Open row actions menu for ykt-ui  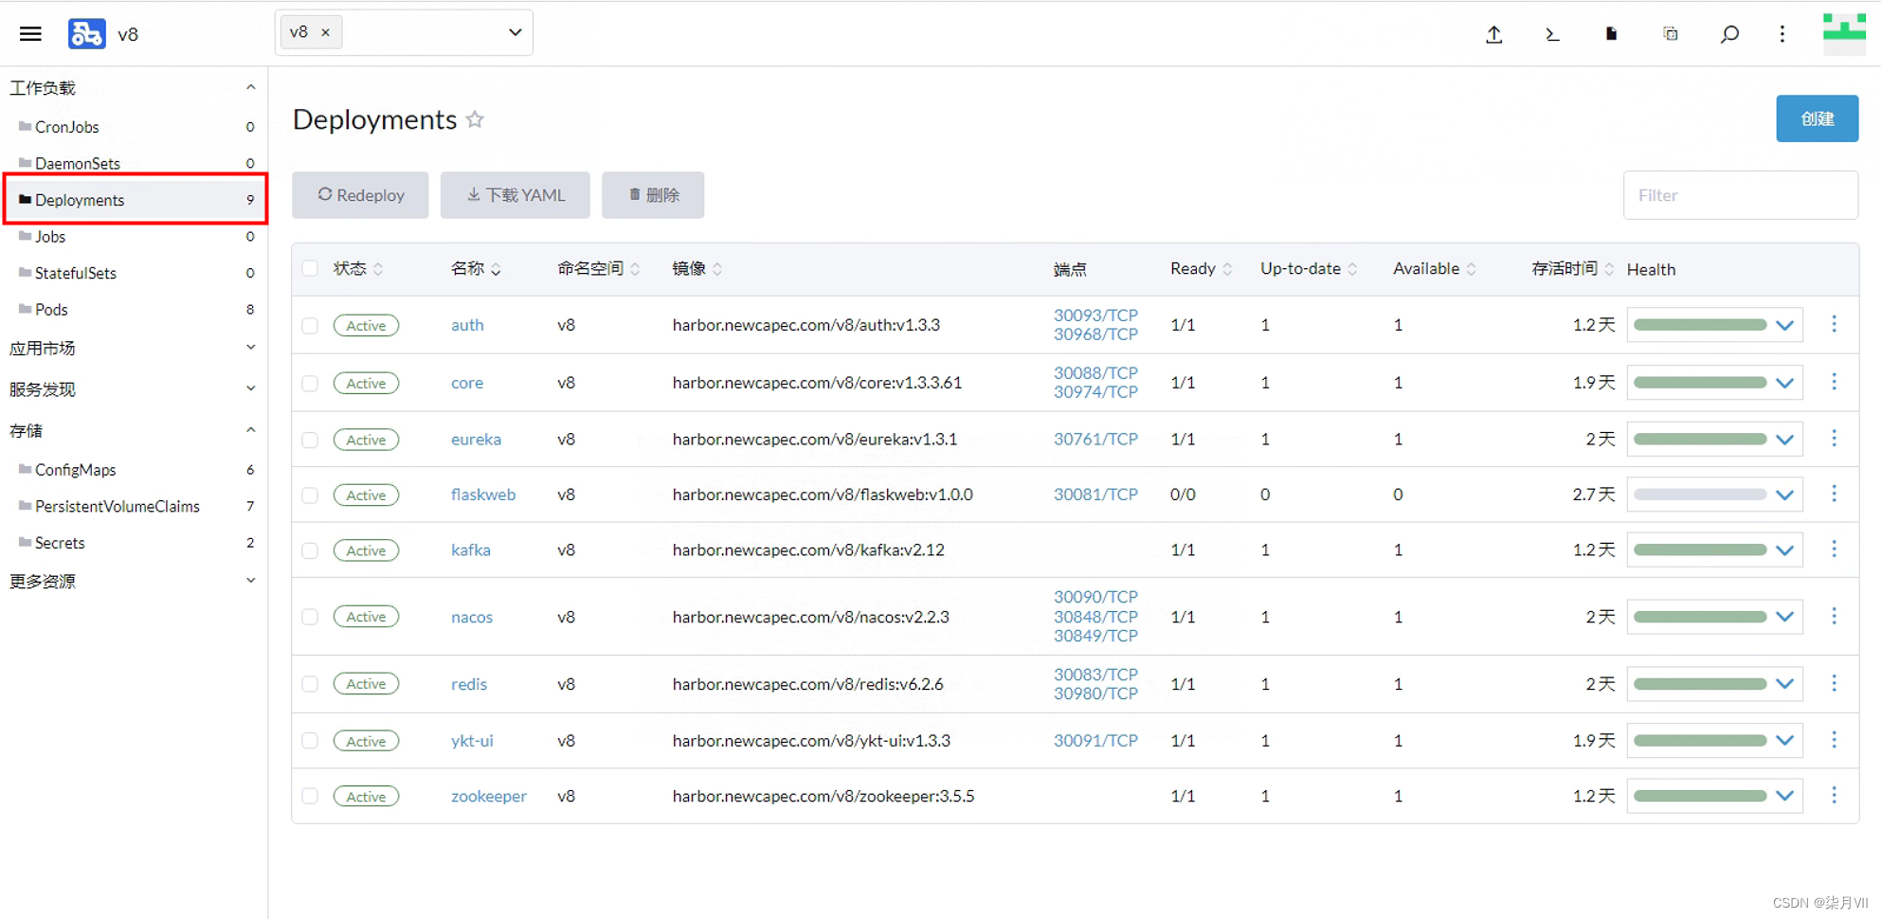tap(1834, 739)
